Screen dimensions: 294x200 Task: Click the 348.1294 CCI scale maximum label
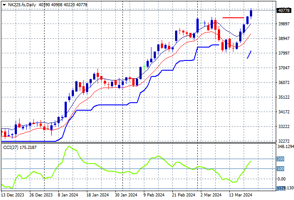[x=284, y=146]
